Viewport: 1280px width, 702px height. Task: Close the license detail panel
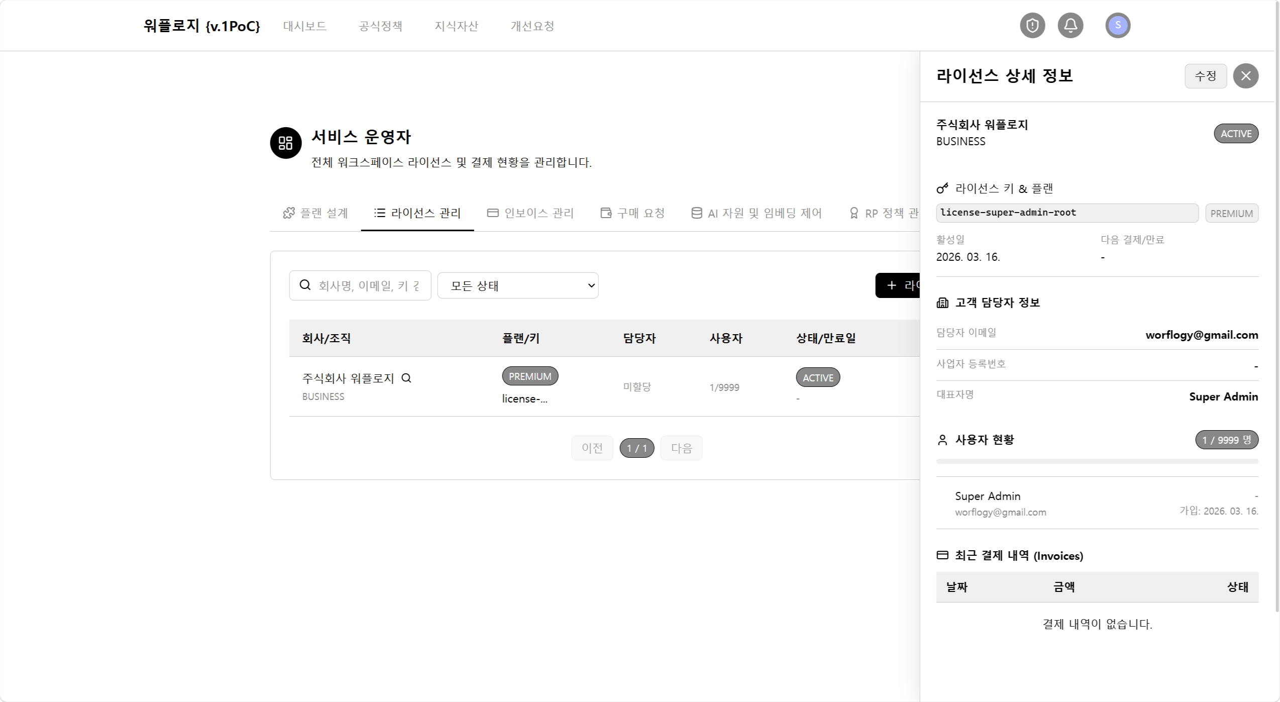coord(1245,76)
